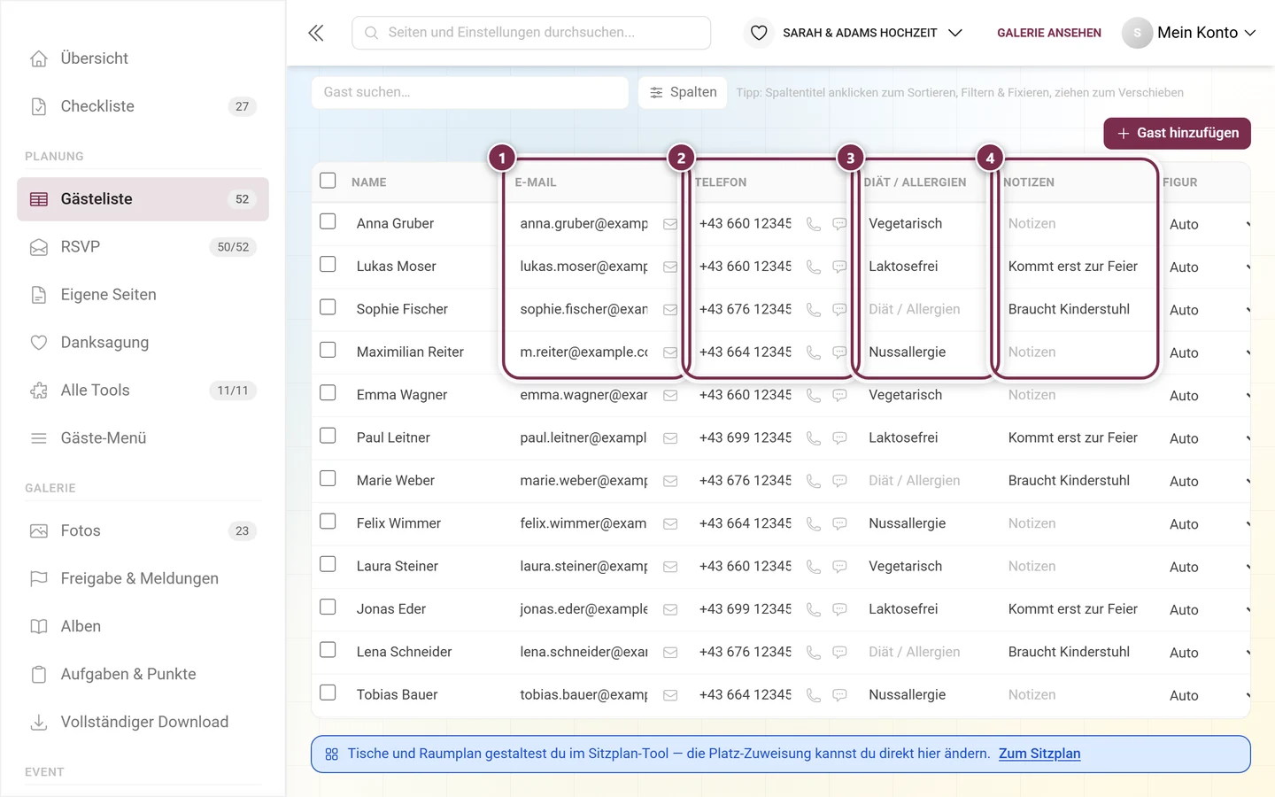Tick the checkbox for Felix Wimmer
1275x797 pixels.
pyautogui.click(x=328, y=522)
